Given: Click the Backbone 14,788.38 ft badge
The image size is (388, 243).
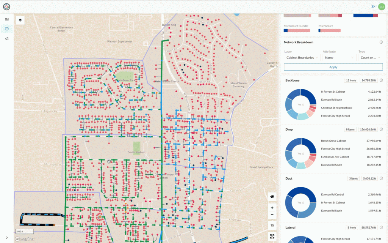Looking at the screenshot, I should pyautogui.click(x=369, y=80).
